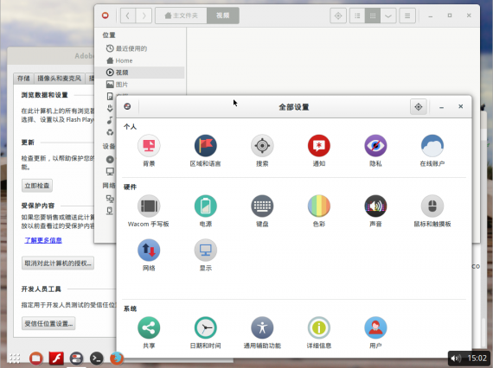
Task: Click 主文件夹 path breadcrumb
Action: click(x=181, y=16)
